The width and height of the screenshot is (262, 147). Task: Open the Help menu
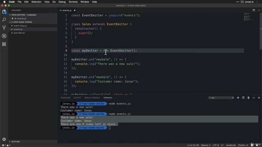pyautogui.click(x=95, y=2)
